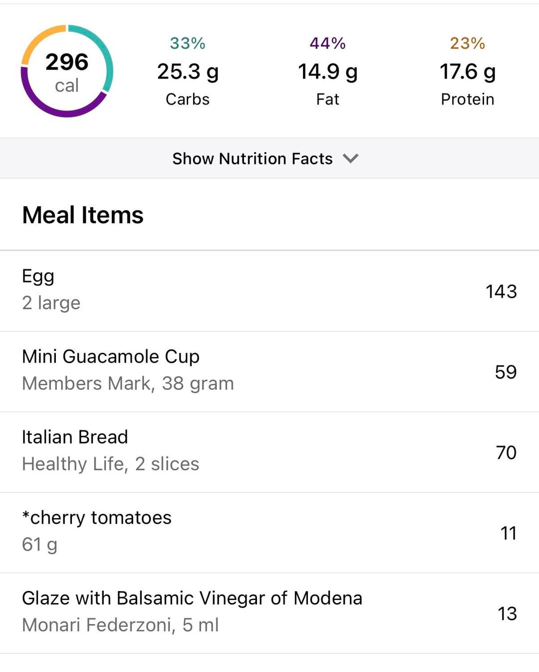Viewport: 539px width, 672px height.
Task: Select the 44% fat percentage
Action: tap(327, 43)
